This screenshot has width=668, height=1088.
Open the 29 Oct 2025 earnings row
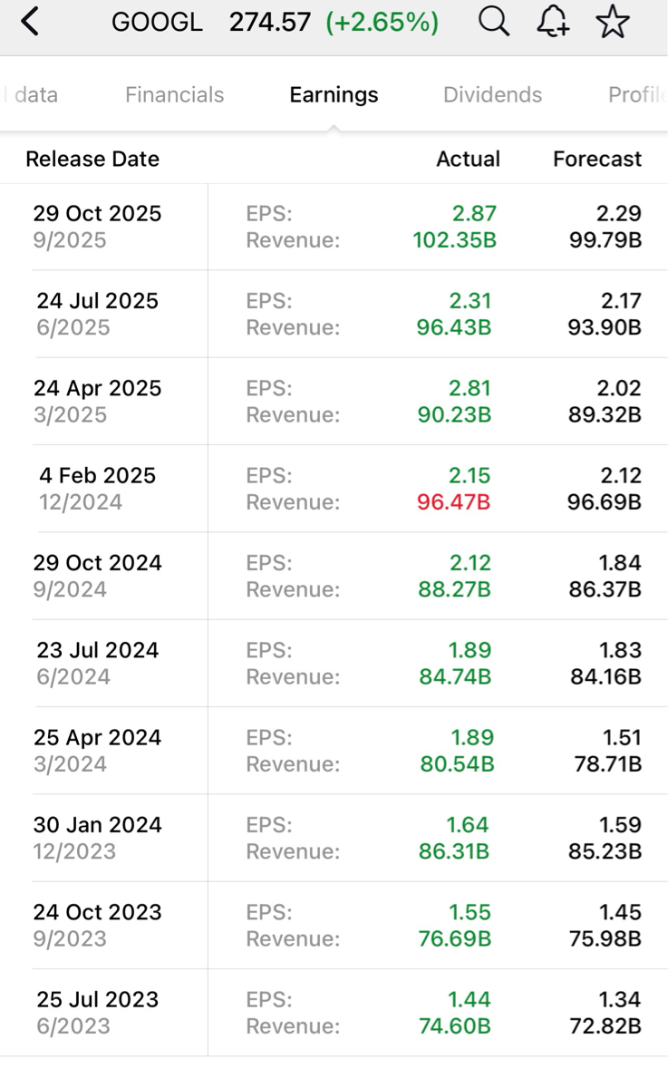click(97, 227)
